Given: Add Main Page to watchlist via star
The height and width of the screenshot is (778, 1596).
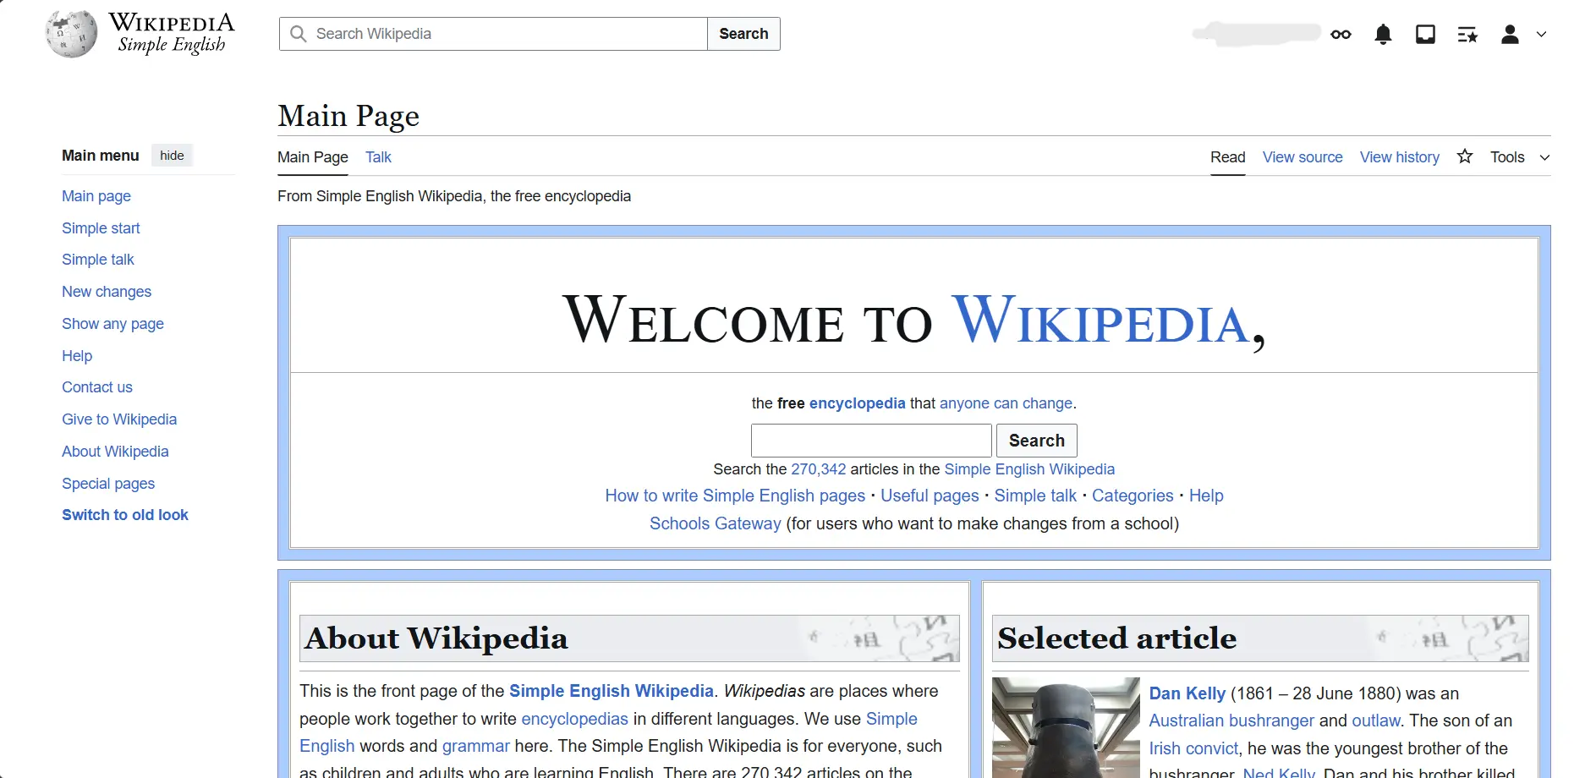Looking at the screenshot, I should click(1465, 156).
